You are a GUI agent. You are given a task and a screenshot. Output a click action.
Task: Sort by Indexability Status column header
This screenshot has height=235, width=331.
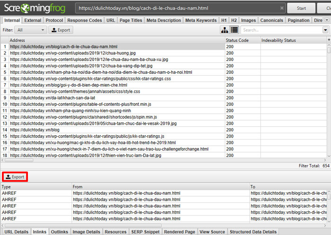click(x=294, y=40)
